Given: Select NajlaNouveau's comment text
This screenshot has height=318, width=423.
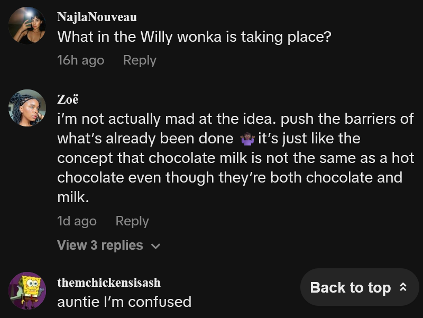Looking at the screenshot, I should [196, 37].
